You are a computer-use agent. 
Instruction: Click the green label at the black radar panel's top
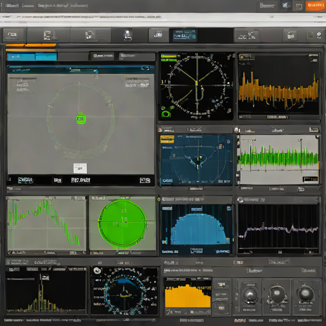[169, 56]
